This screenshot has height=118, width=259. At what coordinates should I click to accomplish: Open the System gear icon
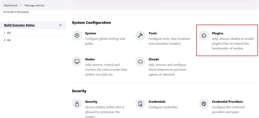coord(77,35)
